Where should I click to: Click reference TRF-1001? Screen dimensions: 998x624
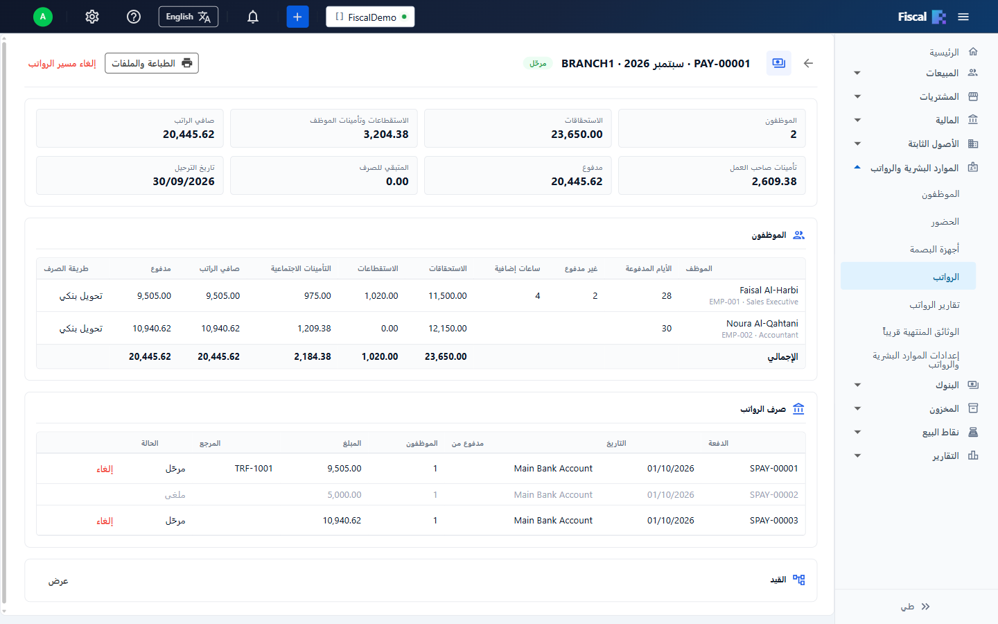tap(254, 469)
